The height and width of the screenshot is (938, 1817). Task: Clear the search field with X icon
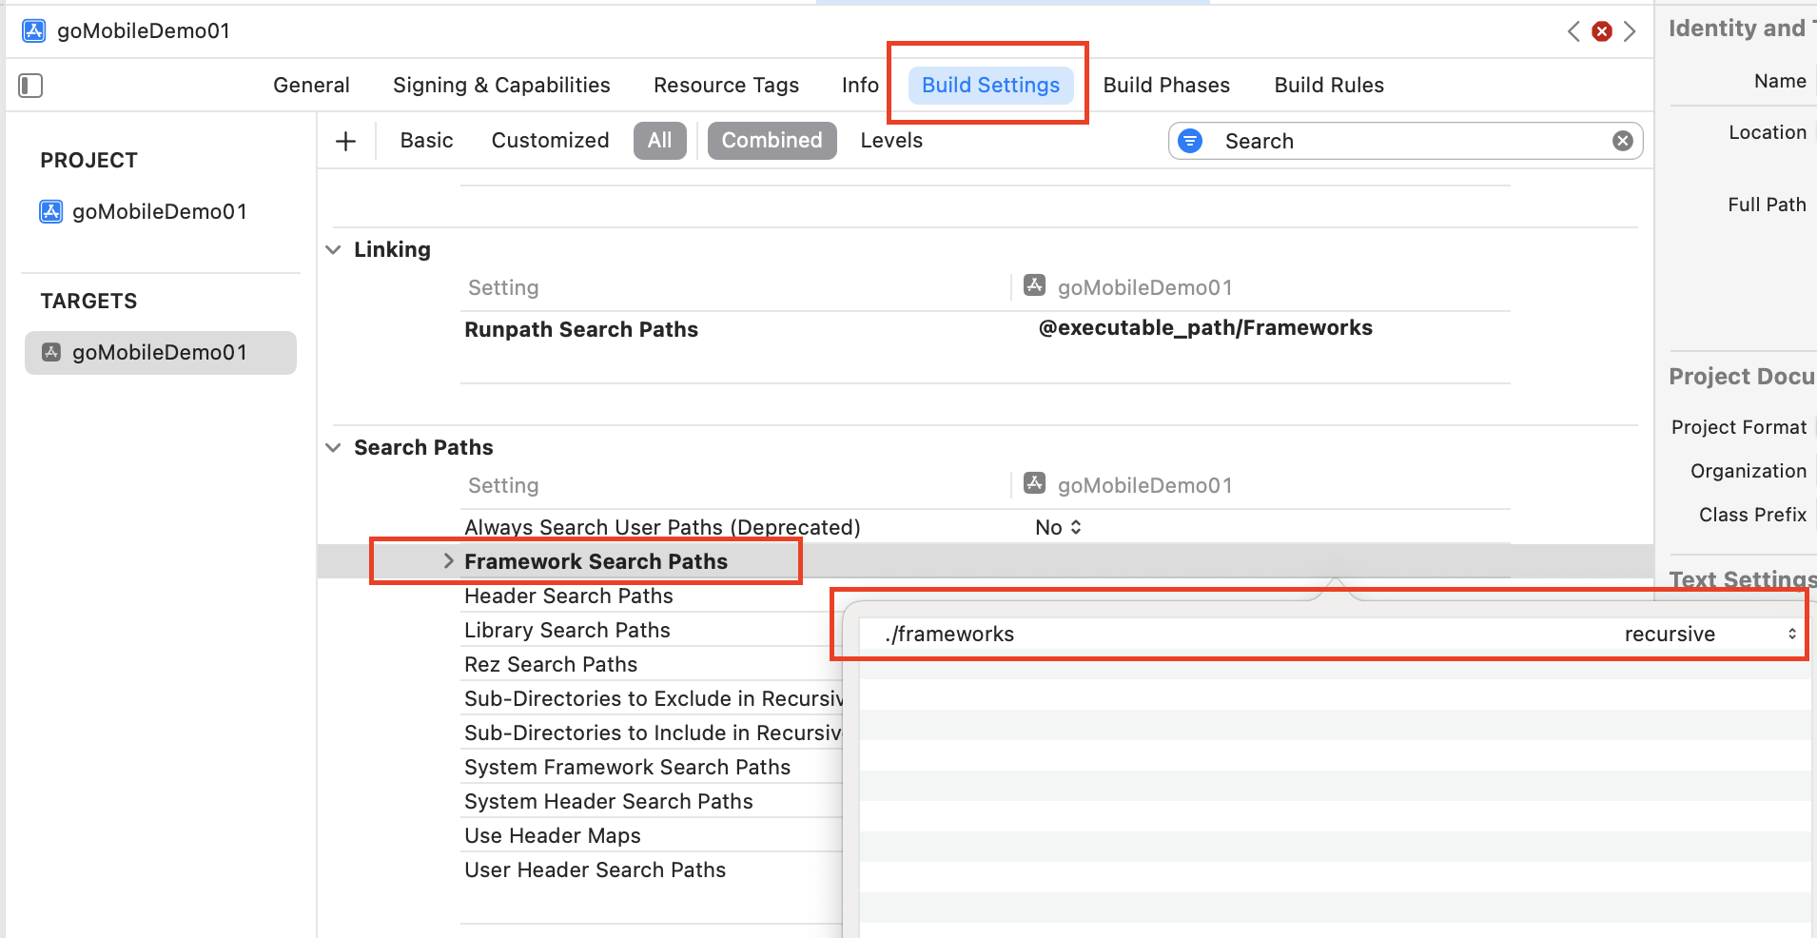click(1623, 141)
